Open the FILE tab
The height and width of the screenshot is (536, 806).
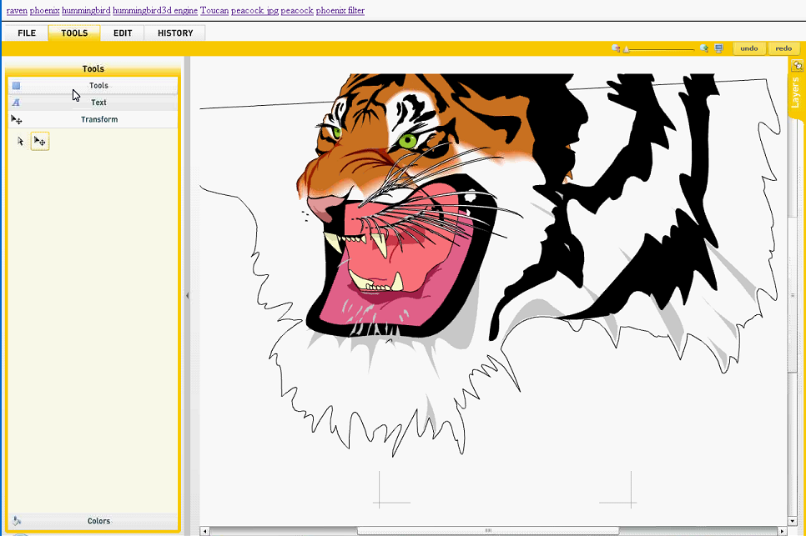(27, 33)
